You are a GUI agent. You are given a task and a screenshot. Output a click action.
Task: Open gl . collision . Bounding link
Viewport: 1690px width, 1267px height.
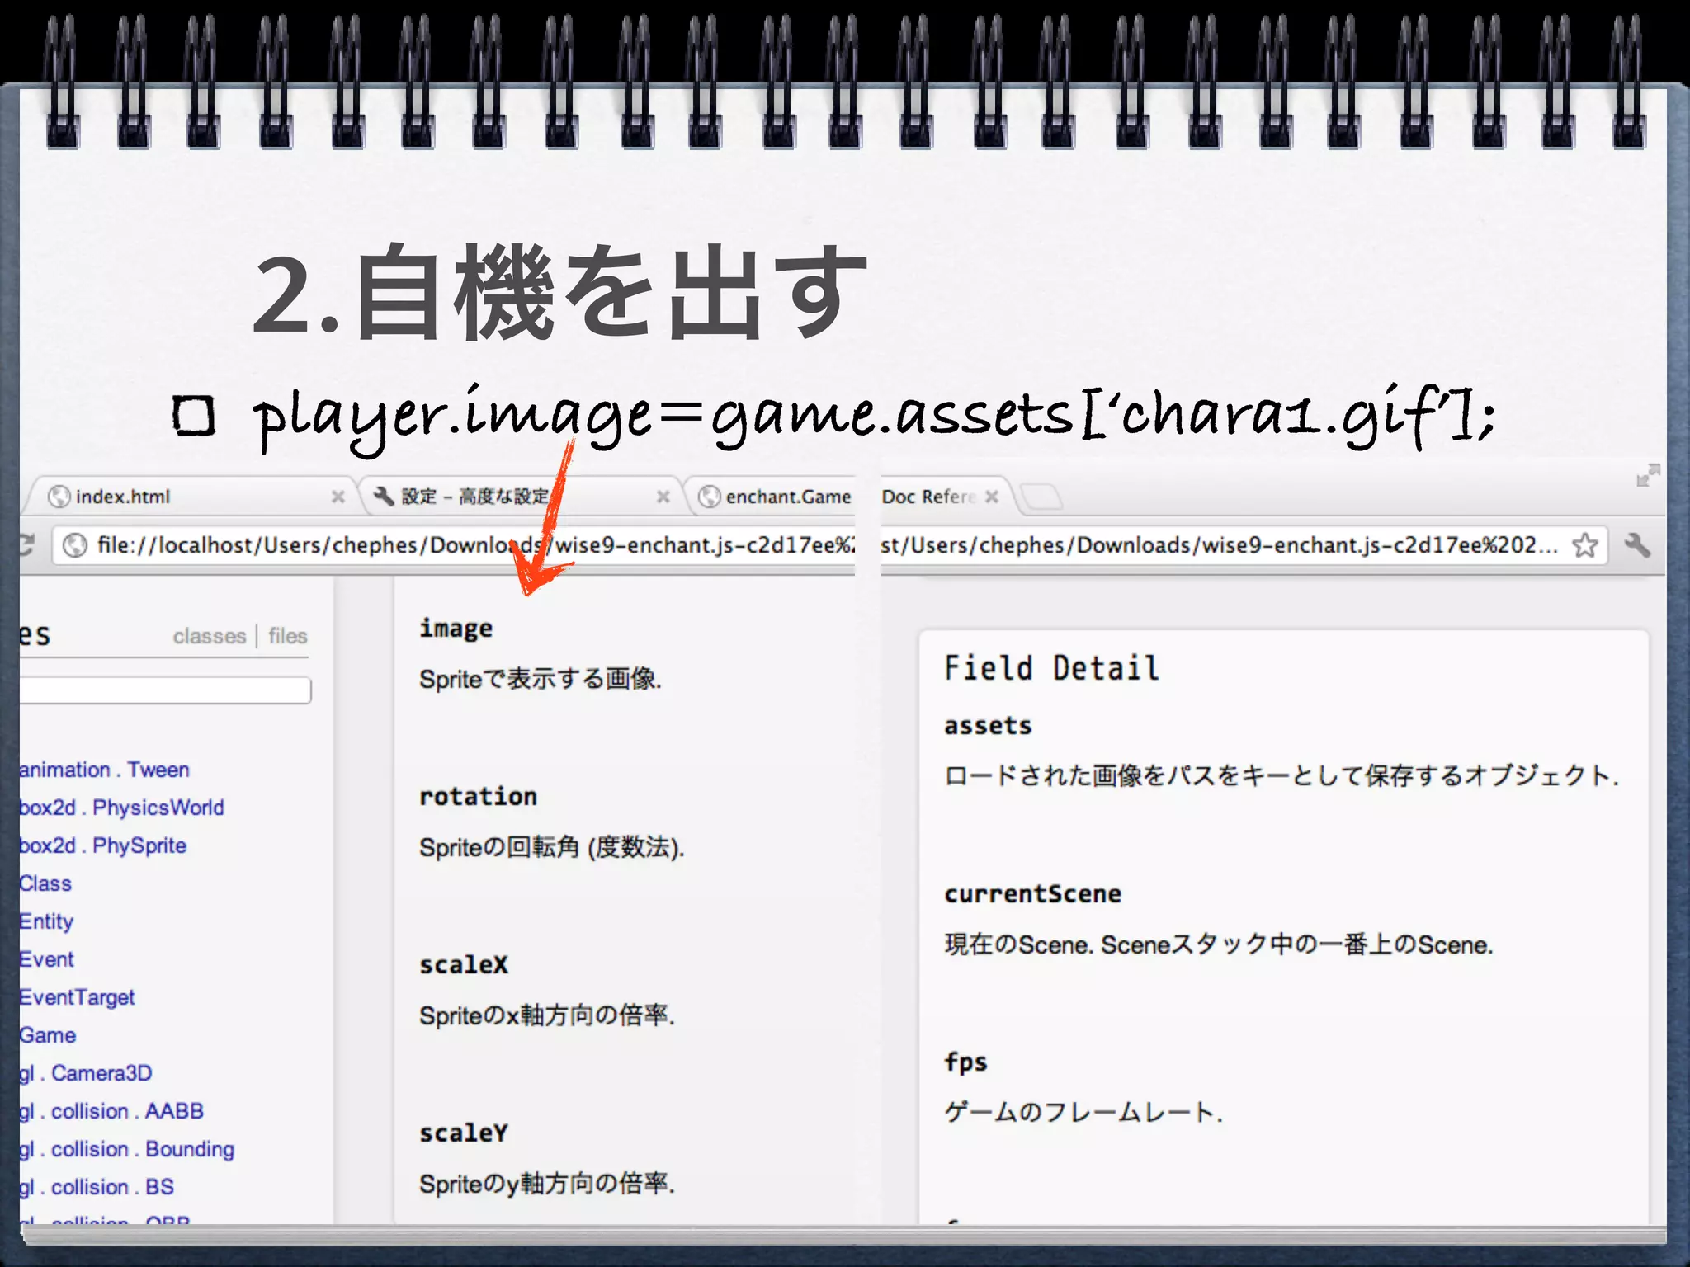[x=127, y=1149]
